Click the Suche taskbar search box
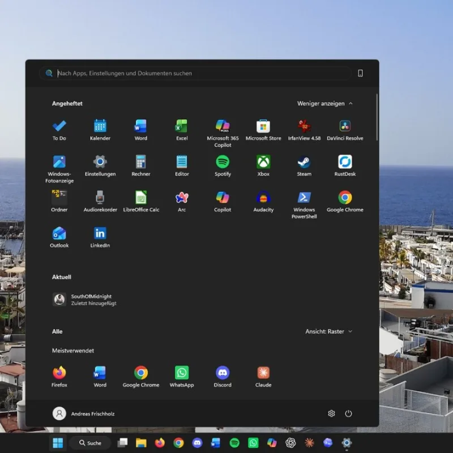Viewport: 453px width, 453px height. click(x=91, y=443)
